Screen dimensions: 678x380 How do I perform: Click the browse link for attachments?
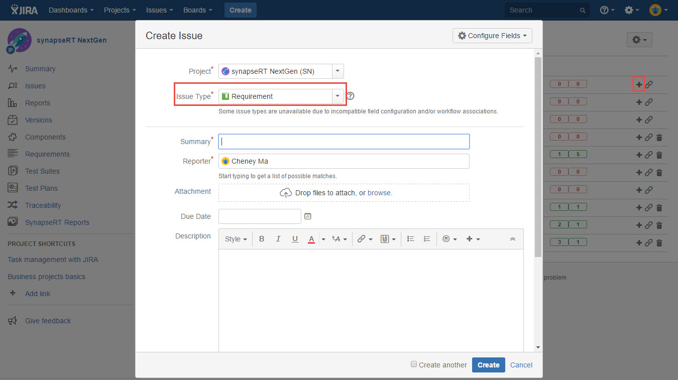point(379,193)
